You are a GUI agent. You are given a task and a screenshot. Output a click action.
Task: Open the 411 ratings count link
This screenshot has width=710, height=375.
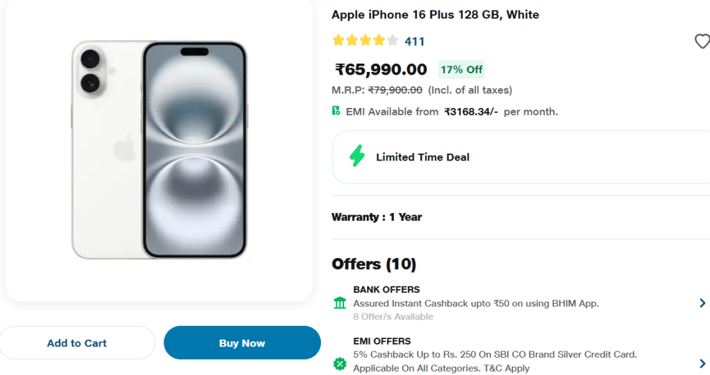415,42
